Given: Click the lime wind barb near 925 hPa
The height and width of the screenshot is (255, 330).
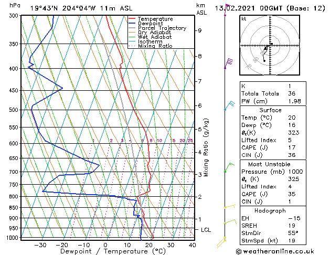Looking at the screenshot, I should (230, 221).
